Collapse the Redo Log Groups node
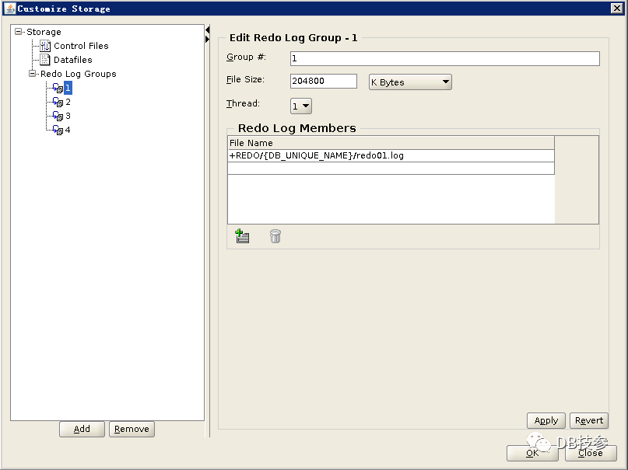 33,74
